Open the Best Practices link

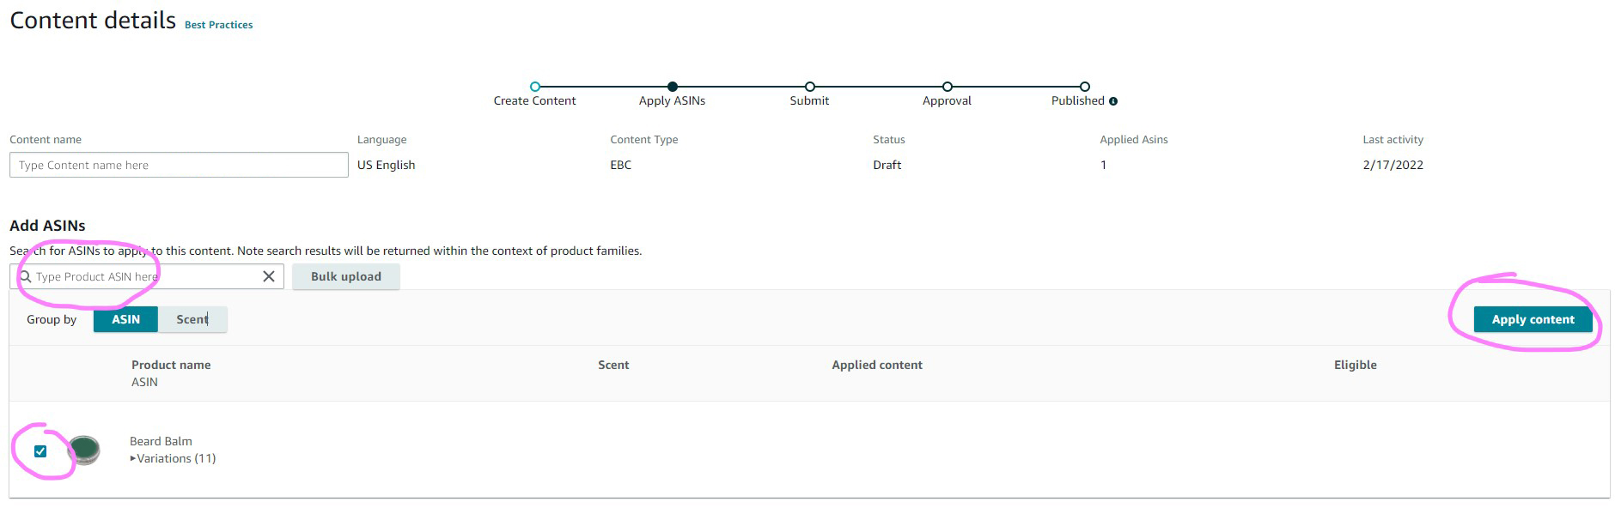coord(218,25)
